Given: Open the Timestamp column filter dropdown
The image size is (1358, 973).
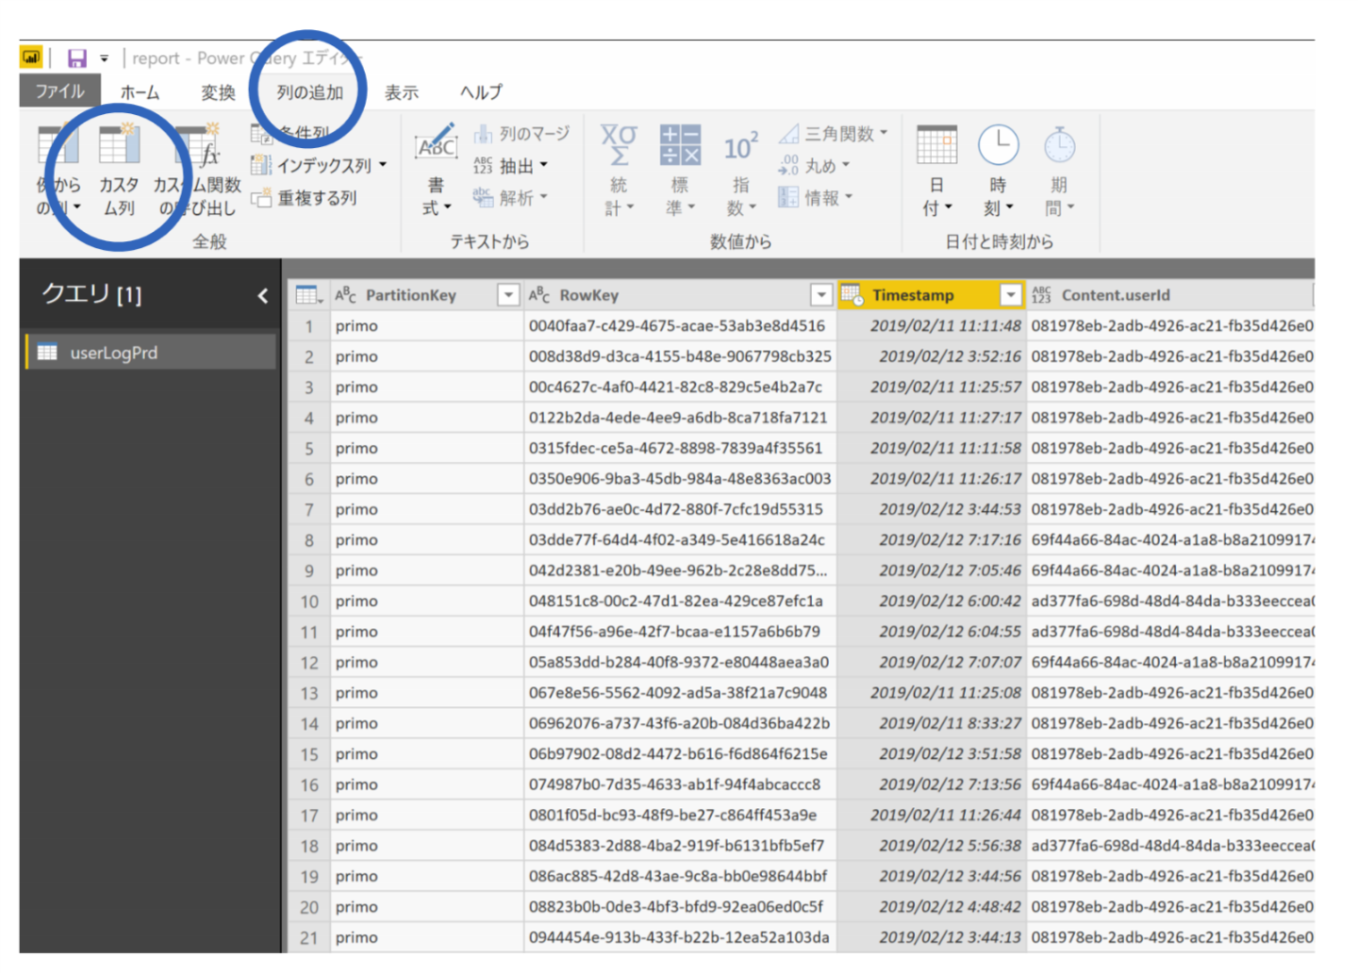Looking at the screenshot, I should [x=1011, y=294].
